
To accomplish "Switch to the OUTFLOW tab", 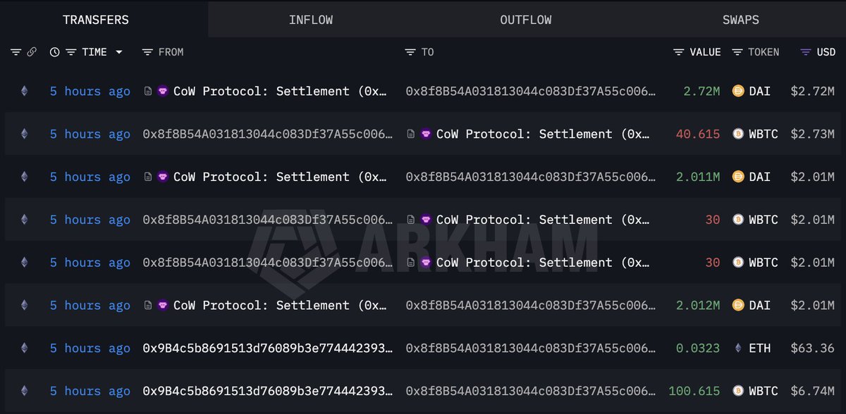I will (525, 20).
